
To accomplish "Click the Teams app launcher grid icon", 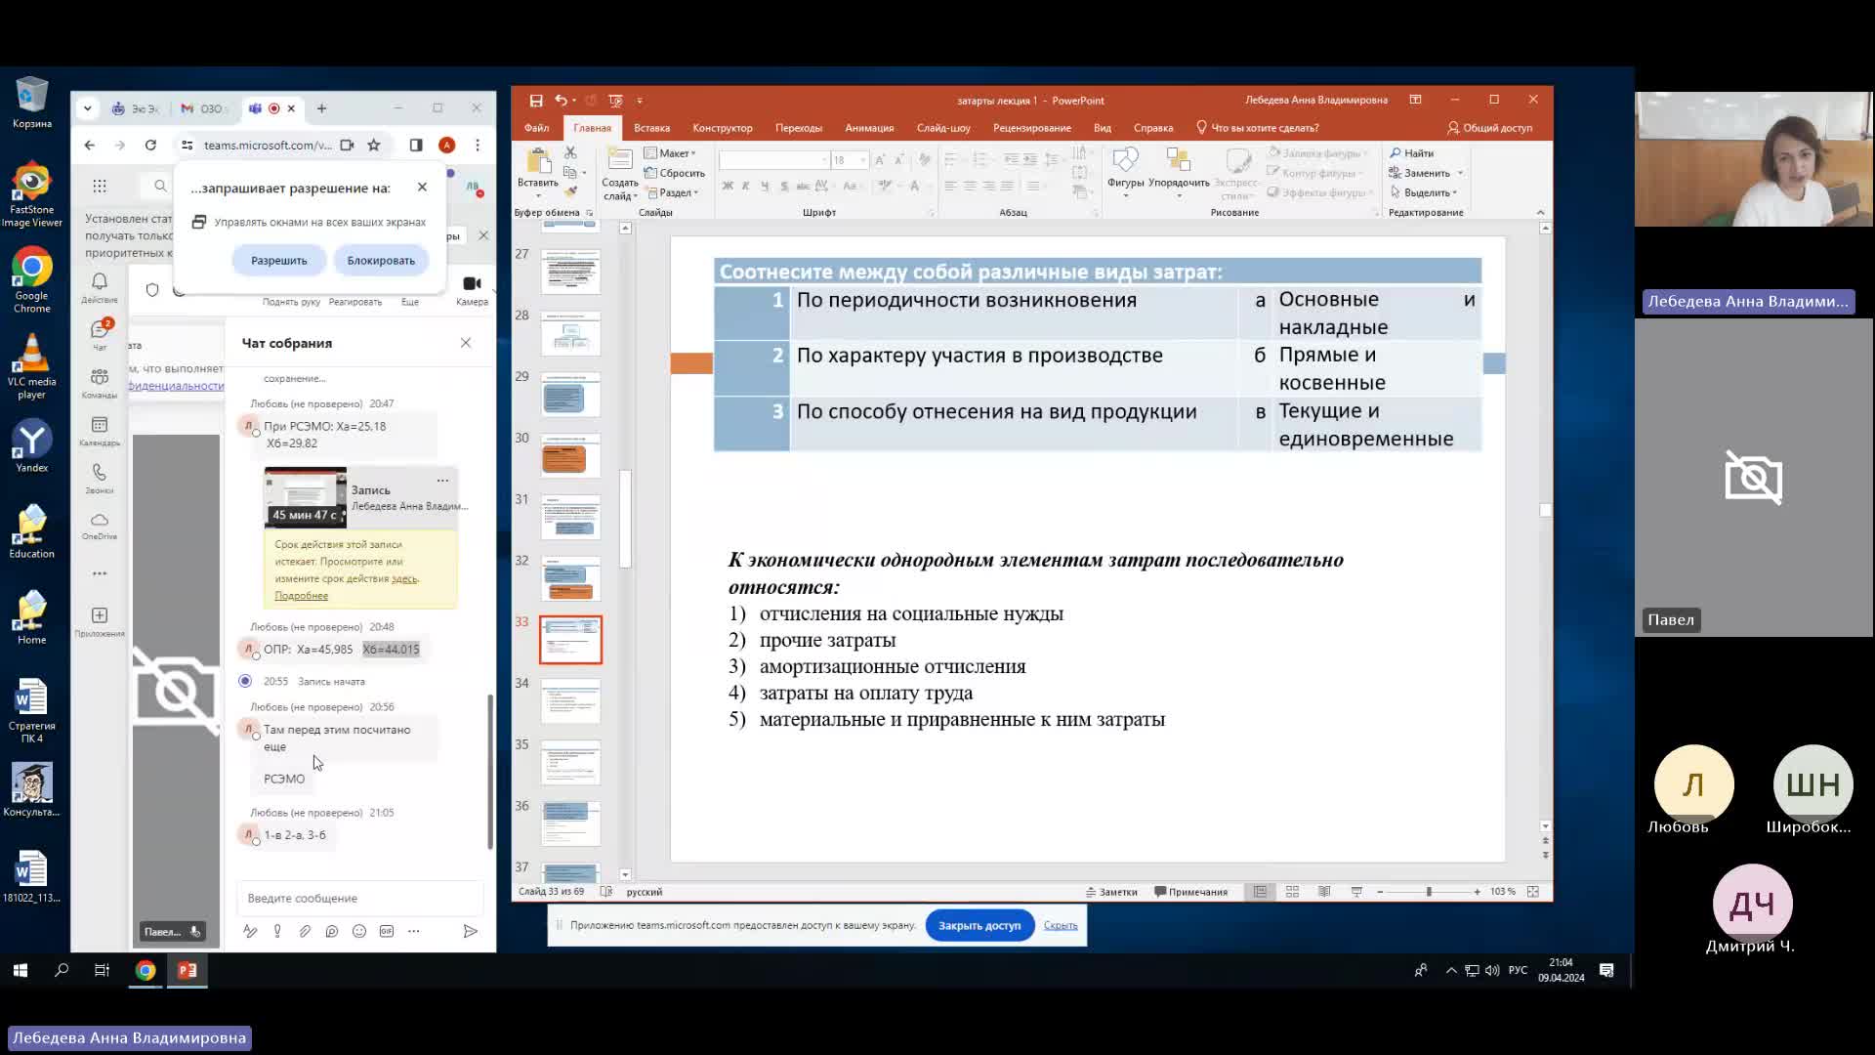I will 100,186.
